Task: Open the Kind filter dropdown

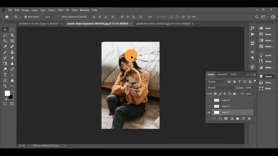Action: (x=216, y=81)
